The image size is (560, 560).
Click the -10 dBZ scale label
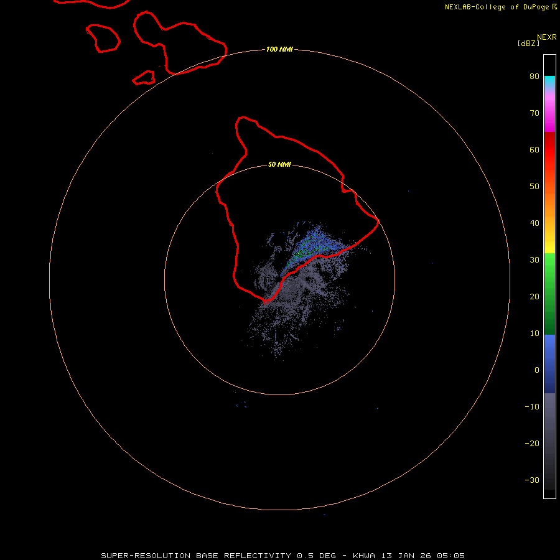pos(532,407)
